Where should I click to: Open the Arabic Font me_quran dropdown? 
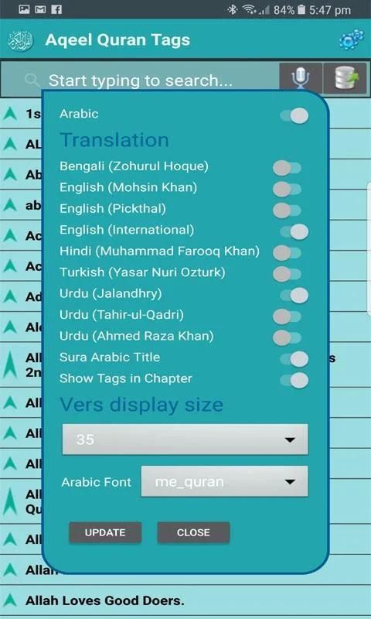[224, 481]
